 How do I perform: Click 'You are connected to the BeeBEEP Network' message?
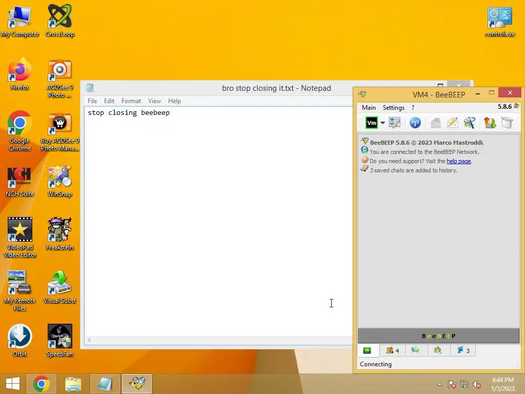click(x=424, y=152)
